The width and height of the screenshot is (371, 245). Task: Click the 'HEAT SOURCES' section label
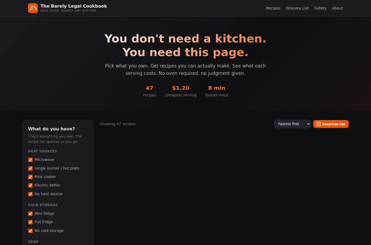[x=42, y=151]
